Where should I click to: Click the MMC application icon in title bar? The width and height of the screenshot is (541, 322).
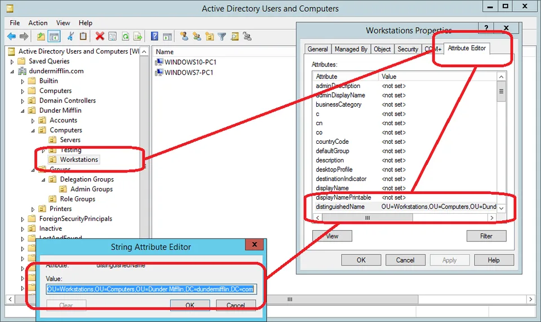click(x=10, y=8)
